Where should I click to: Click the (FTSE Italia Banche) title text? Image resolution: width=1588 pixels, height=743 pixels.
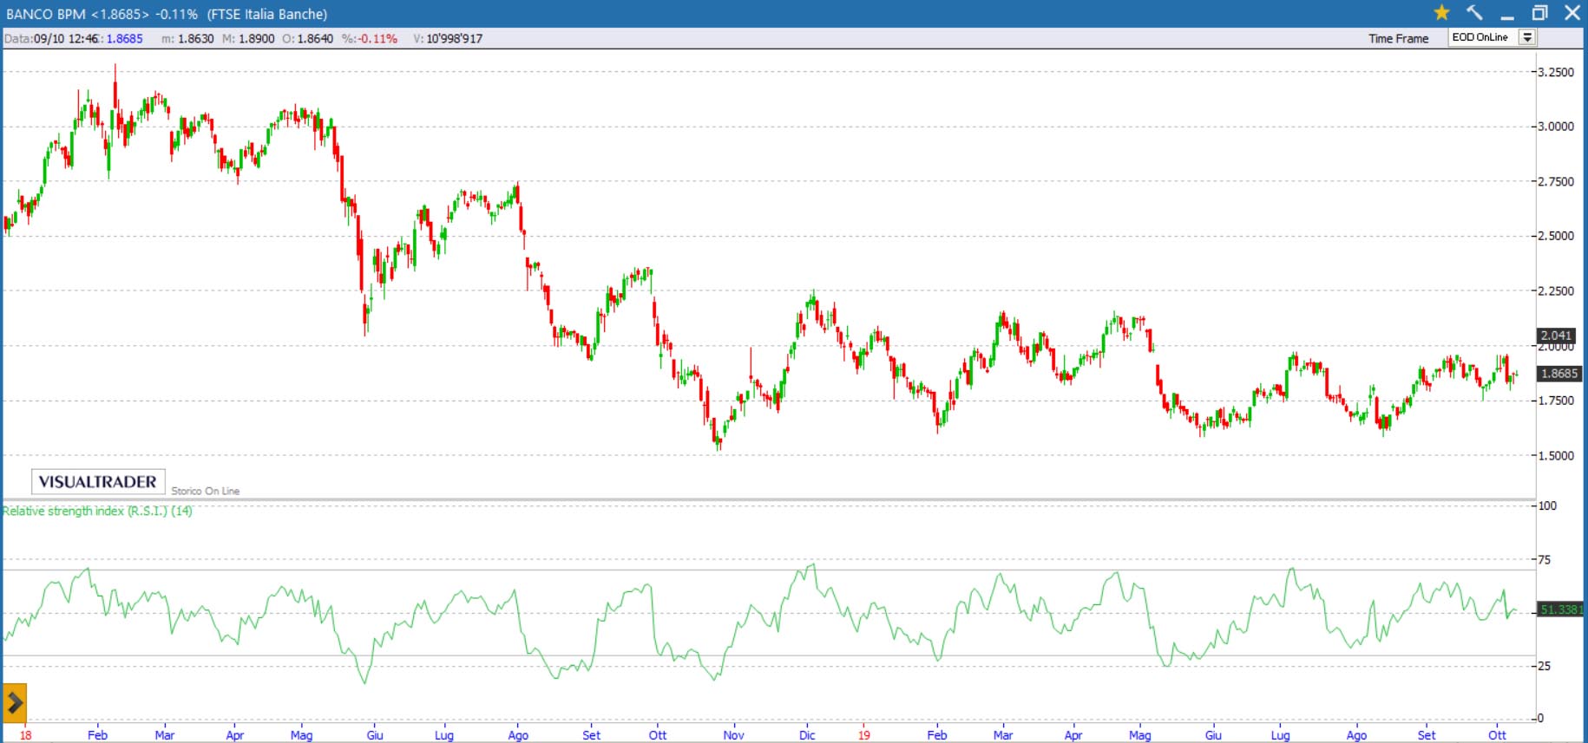click(x=267, y=14)
